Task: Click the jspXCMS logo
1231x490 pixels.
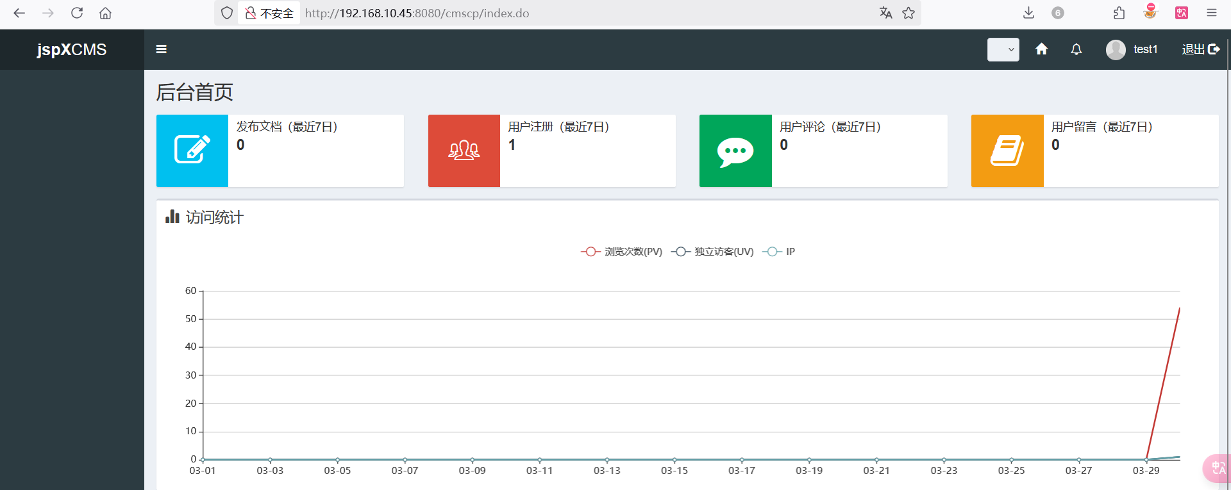Action: (72, 49)
